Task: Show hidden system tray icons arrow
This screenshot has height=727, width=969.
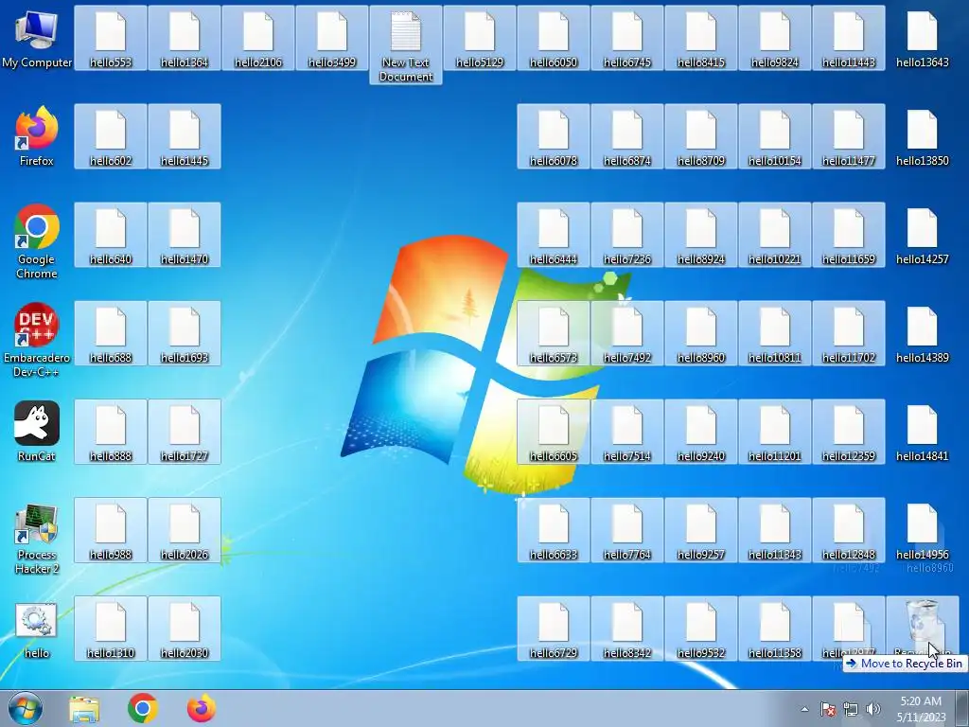Action: click(804, 709)
